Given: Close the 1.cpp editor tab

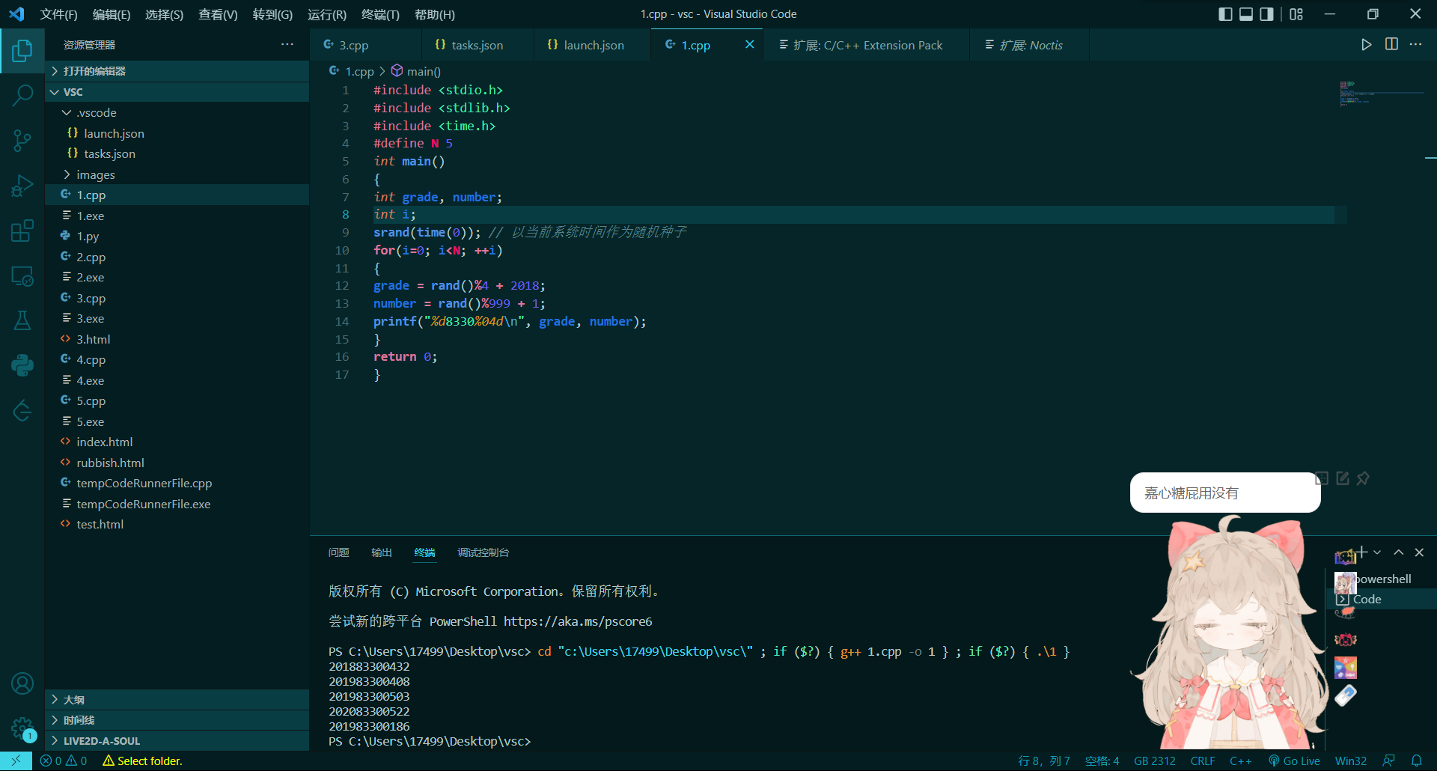Looking at the screenshot, I should [x=749, y=45].
